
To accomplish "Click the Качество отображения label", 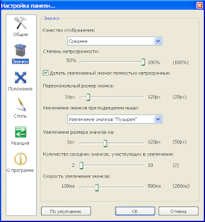I will click(x=68, y=30).
